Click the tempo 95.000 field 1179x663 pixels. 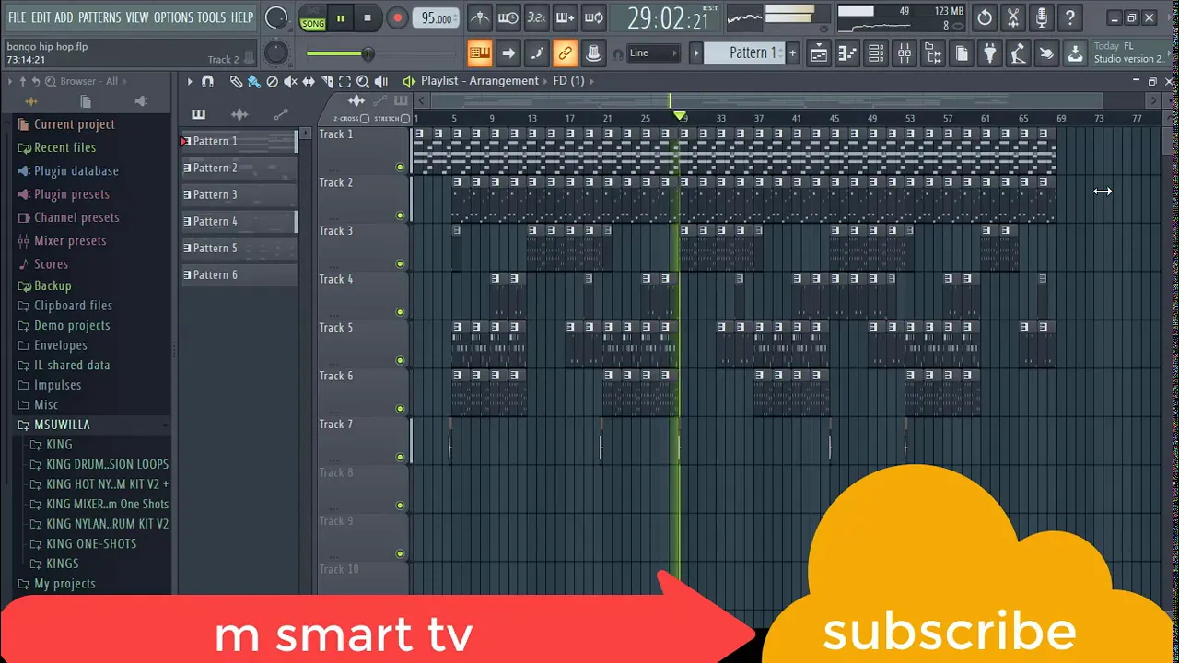437,18
